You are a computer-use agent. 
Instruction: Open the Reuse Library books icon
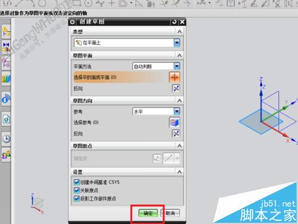click(6, 78)
